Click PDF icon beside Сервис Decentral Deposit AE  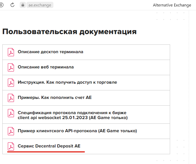[x=11, y=146]
